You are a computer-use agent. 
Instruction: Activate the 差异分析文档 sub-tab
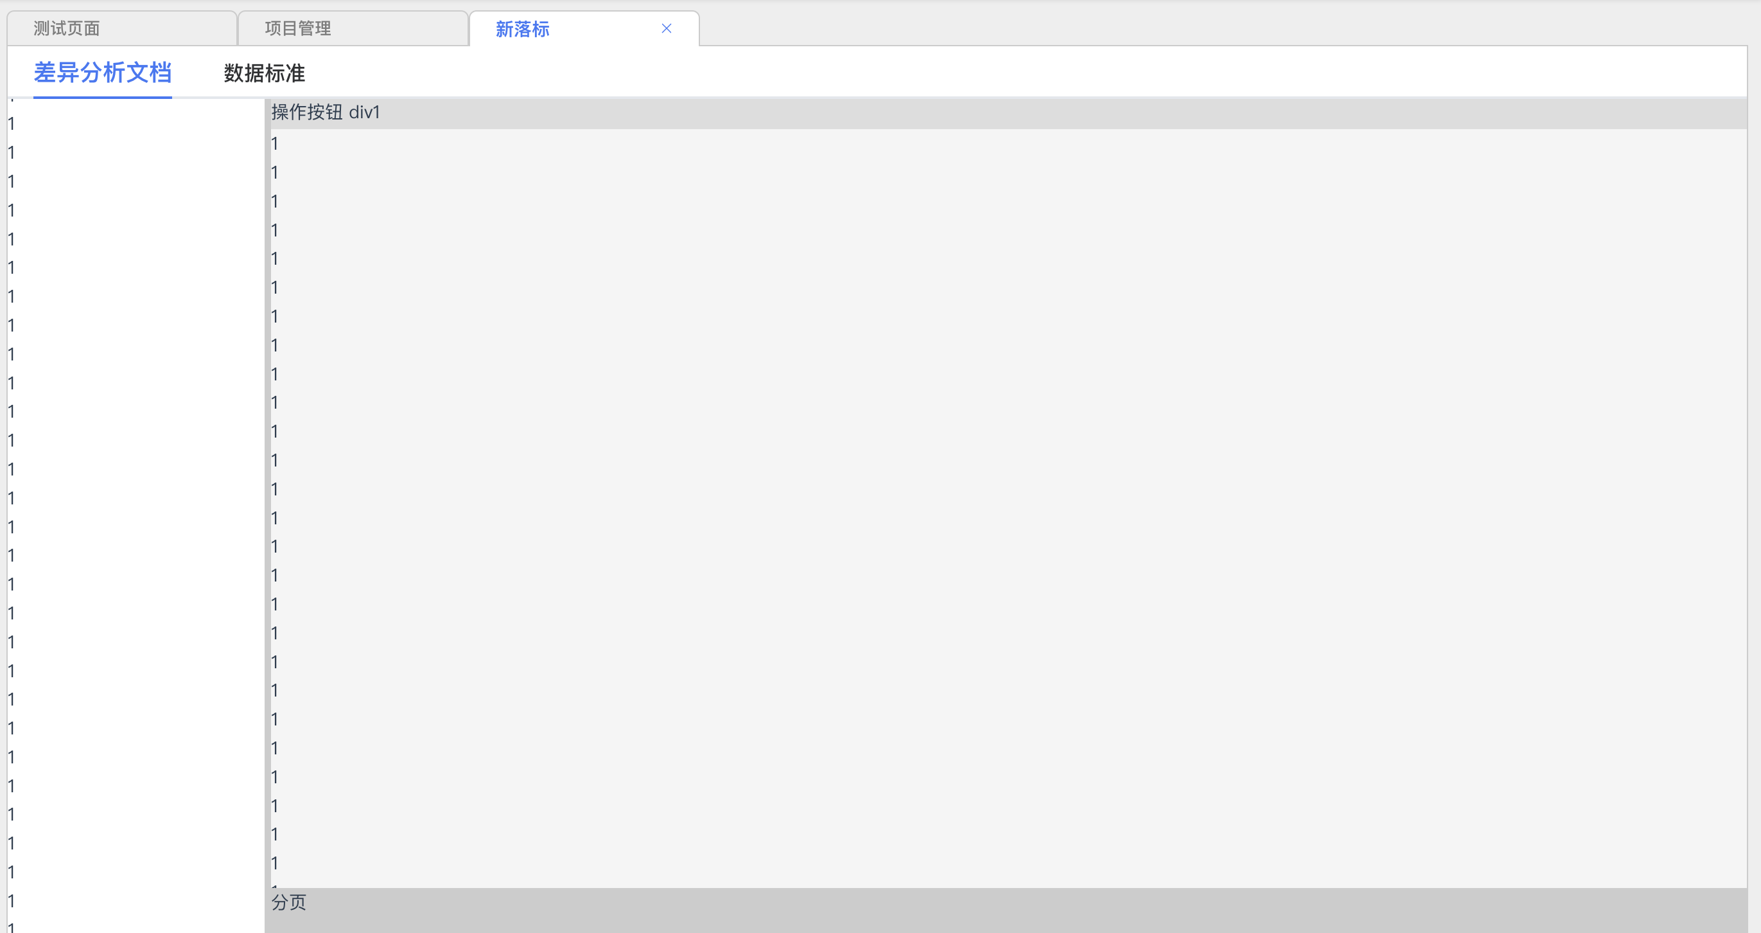pyautogui.click(x=103, y=73)
